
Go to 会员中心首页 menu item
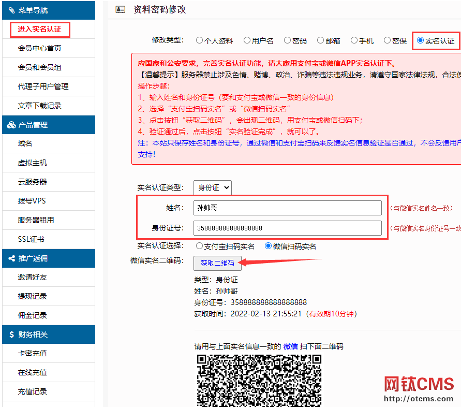point(40,48)
